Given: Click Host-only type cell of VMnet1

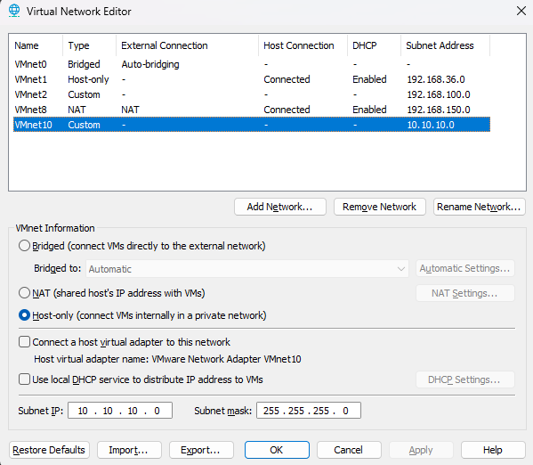Looking at the screenshot, I should click(x=88, y=79).
